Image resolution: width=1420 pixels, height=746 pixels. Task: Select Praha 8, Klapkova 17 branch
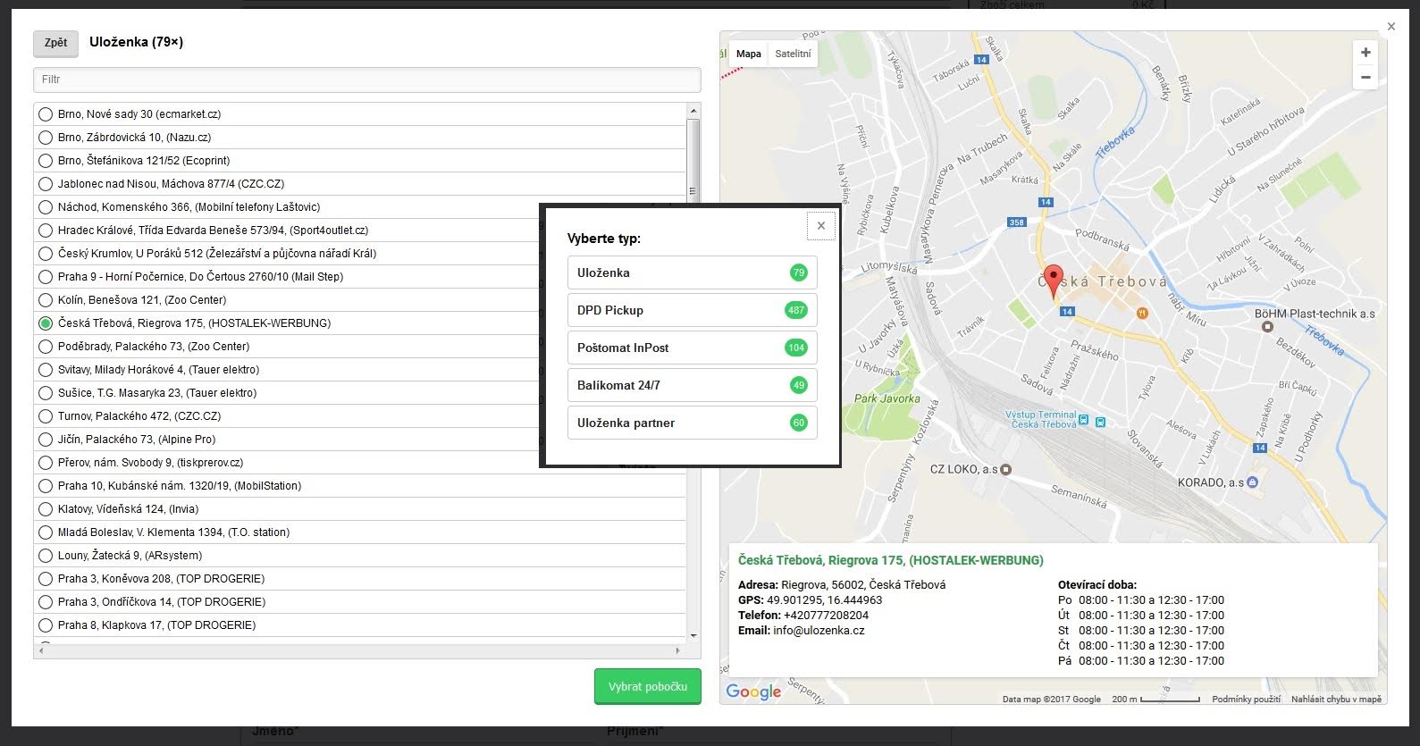click(x=46, y=625)
